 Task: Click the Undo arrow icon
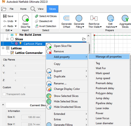click(x=5, y=21)
